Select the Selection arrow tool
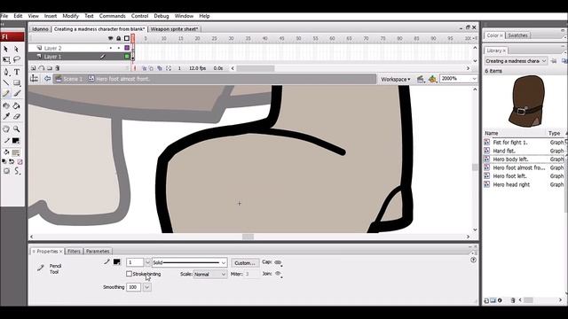The width and height of the screenshot is (568, 319). click(x=6, y=49)
